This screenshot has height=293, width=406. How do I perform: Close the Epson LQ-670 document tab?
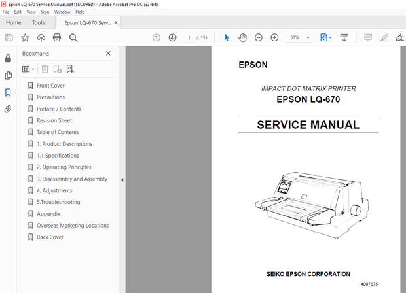117,22
